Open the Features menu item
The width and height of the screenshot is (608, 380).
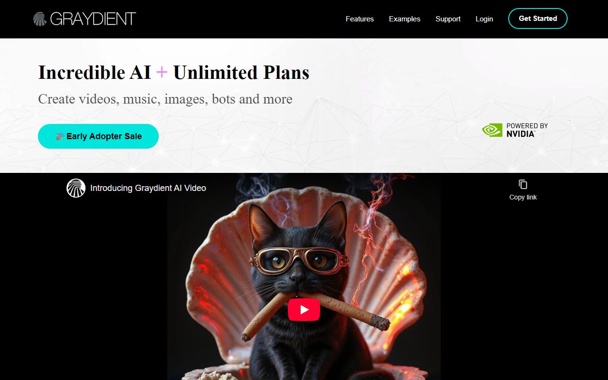360,19
